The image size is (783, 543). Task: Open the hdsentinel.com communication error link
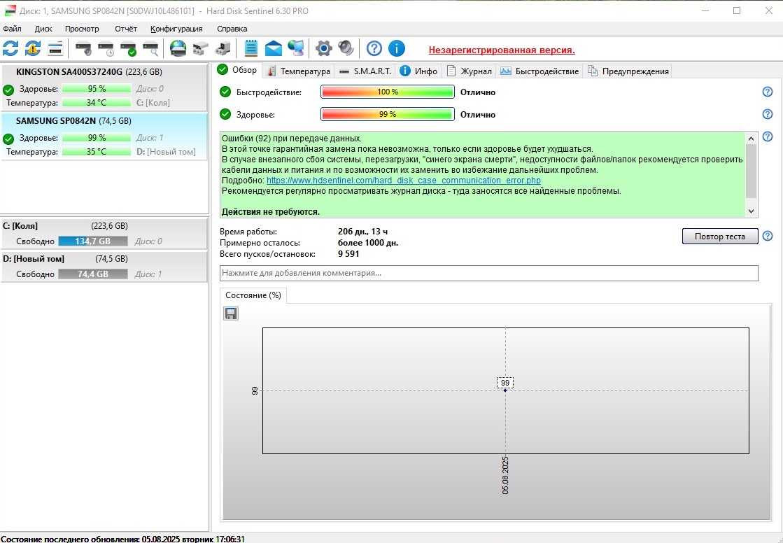tap(403, 181)
